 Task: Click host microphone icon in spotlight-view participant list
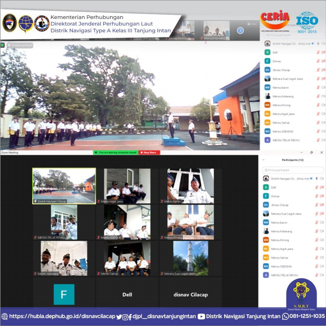tap(318, 43)
